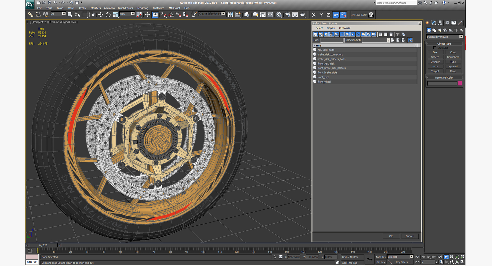
Task: Toggle Display Lights filter in dialog
Action: [x=326, y=34]
